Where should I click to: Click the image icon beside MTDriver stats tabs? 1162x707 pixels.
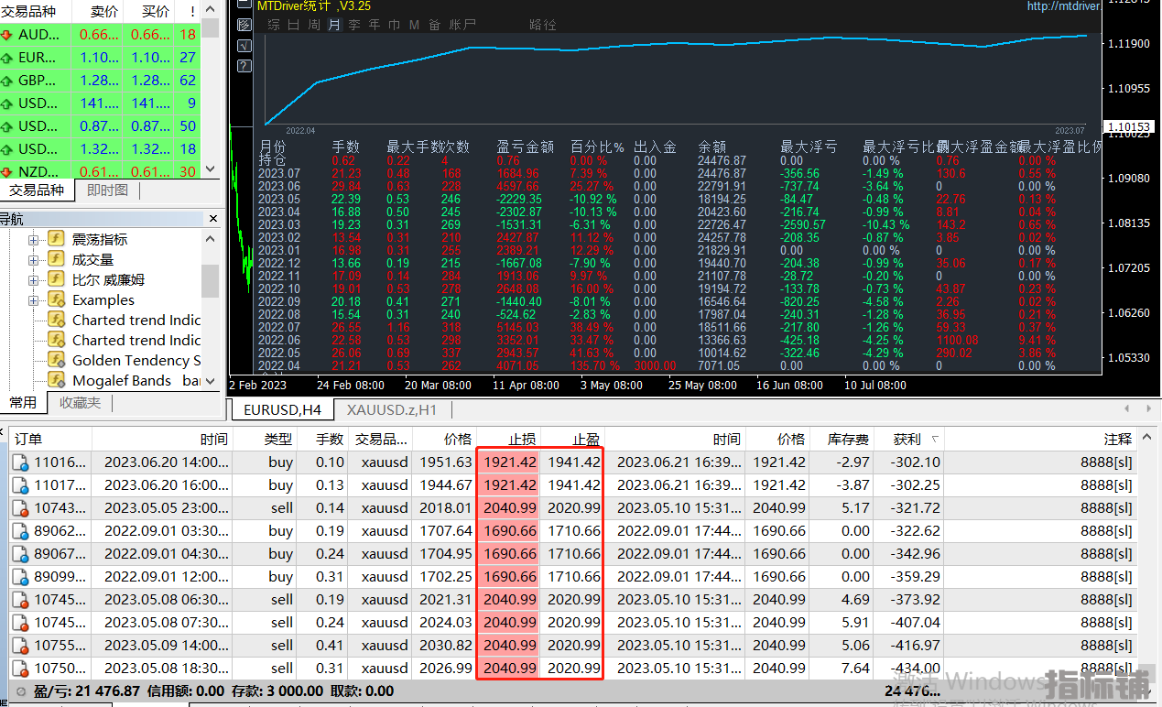point(244,26)
